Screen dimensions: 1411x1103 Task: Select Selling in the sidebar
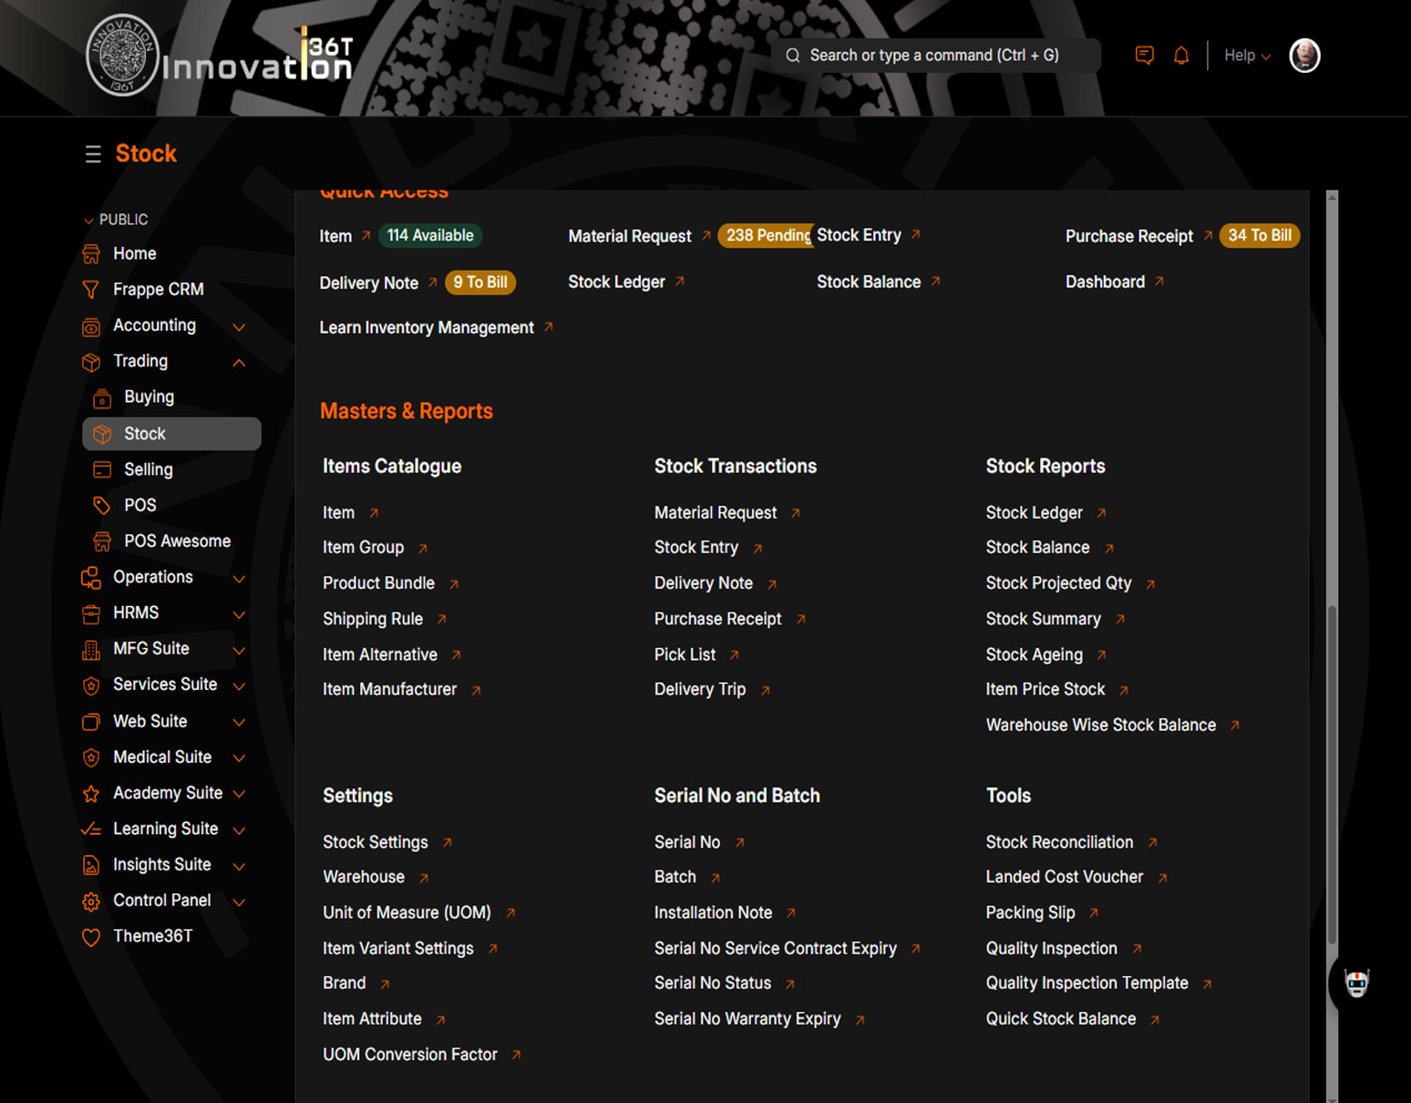(x=148, y=469)
